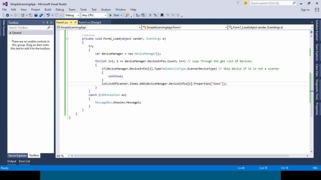The height and width of the screenshot is (180, 321).
Task: Click the Toolbox search magnifier icon
Action: tap(49, 27)
